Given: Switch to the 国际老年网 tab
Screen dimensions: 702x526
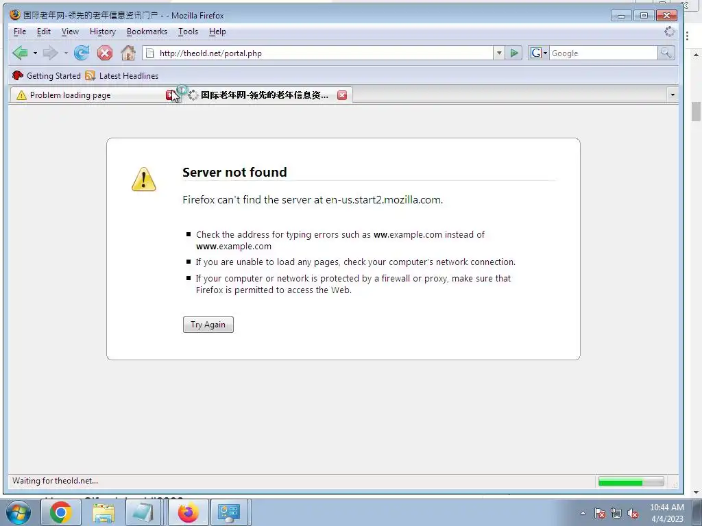Looking at the screenshot, I should (264, 95).
